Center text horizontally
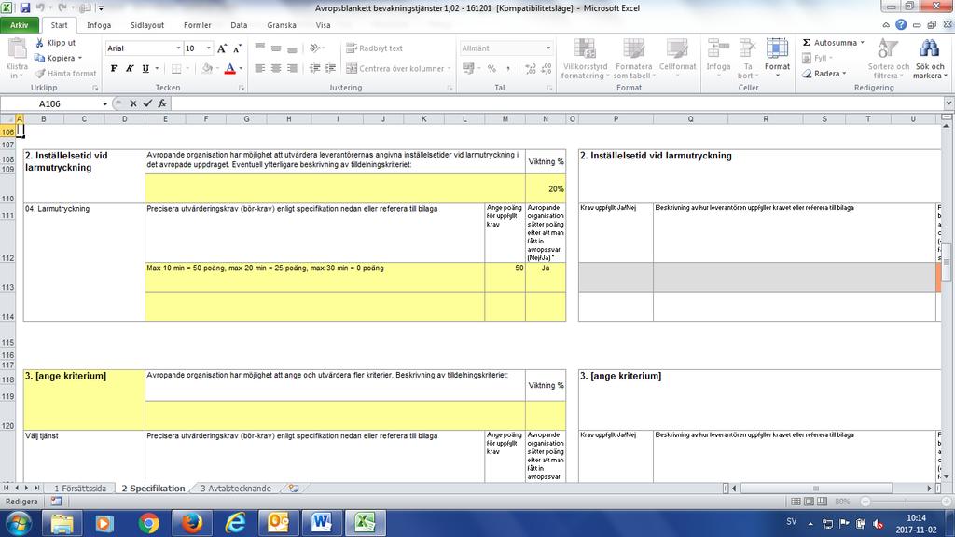 [x=276, y=68]
